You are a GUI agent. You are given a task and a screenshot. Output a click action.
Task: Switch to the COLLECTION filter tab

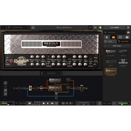(123, 41)
